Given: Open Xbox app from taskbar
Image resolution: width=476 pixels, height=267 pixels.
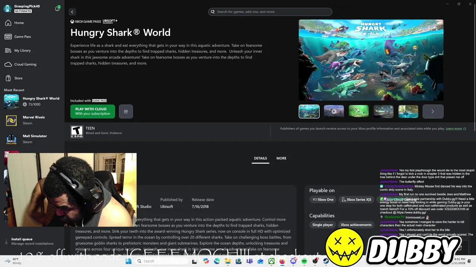Looking at the screenshot, I should tap(271, 261).
